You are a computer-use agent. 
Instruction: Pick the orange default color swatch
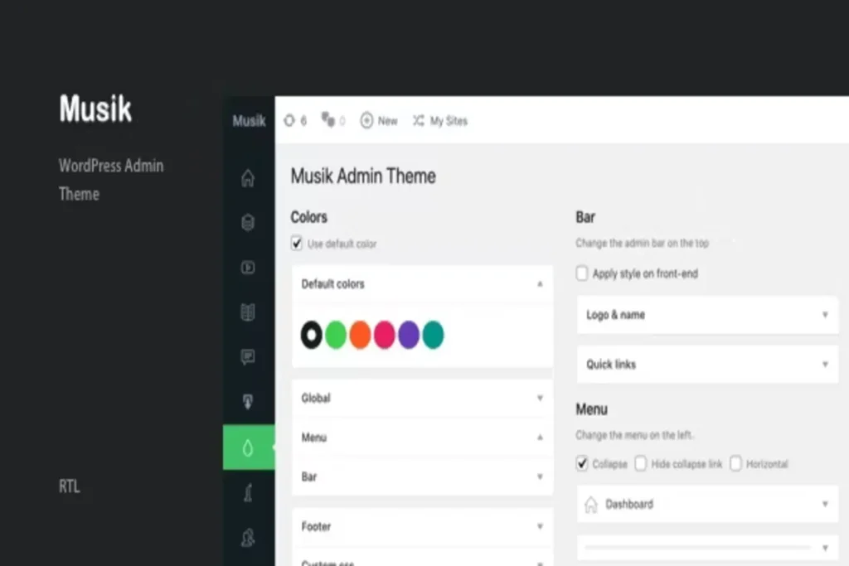pyautogui.click(x=360, y=335)
